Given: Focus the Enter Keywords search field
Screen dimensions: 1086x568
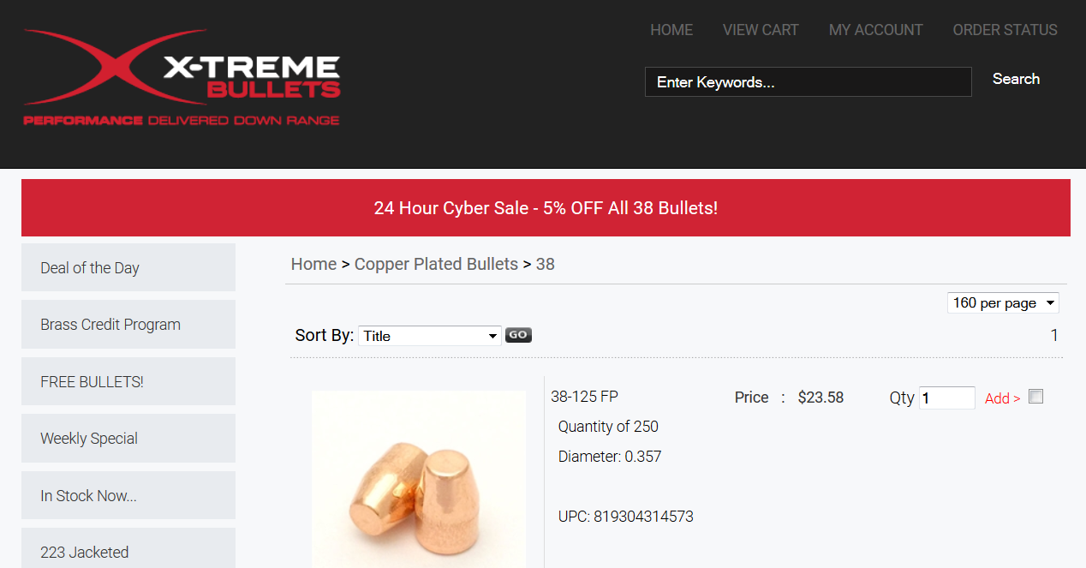Looking at the screenshot, I should pyautogui.click(x=808, y=82).
